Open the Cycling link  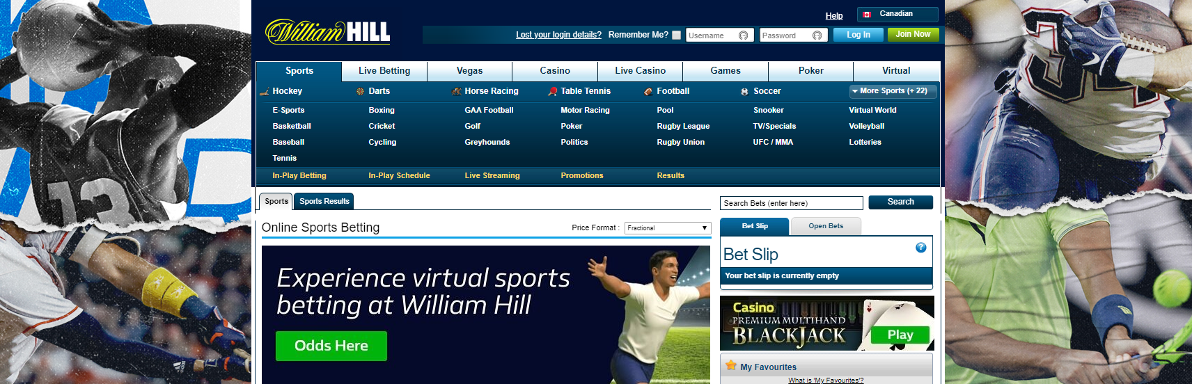pyautogui.click(x=382, y=142)
